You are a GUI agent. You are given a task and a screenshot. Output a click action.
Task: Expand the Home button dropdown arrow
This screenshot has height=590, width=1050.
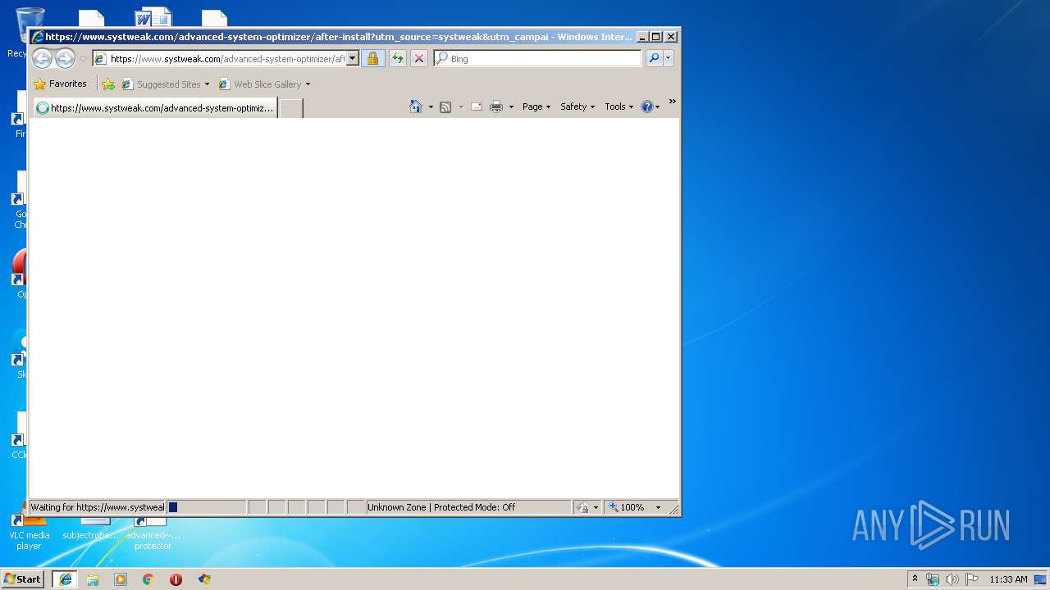[431, 107]
